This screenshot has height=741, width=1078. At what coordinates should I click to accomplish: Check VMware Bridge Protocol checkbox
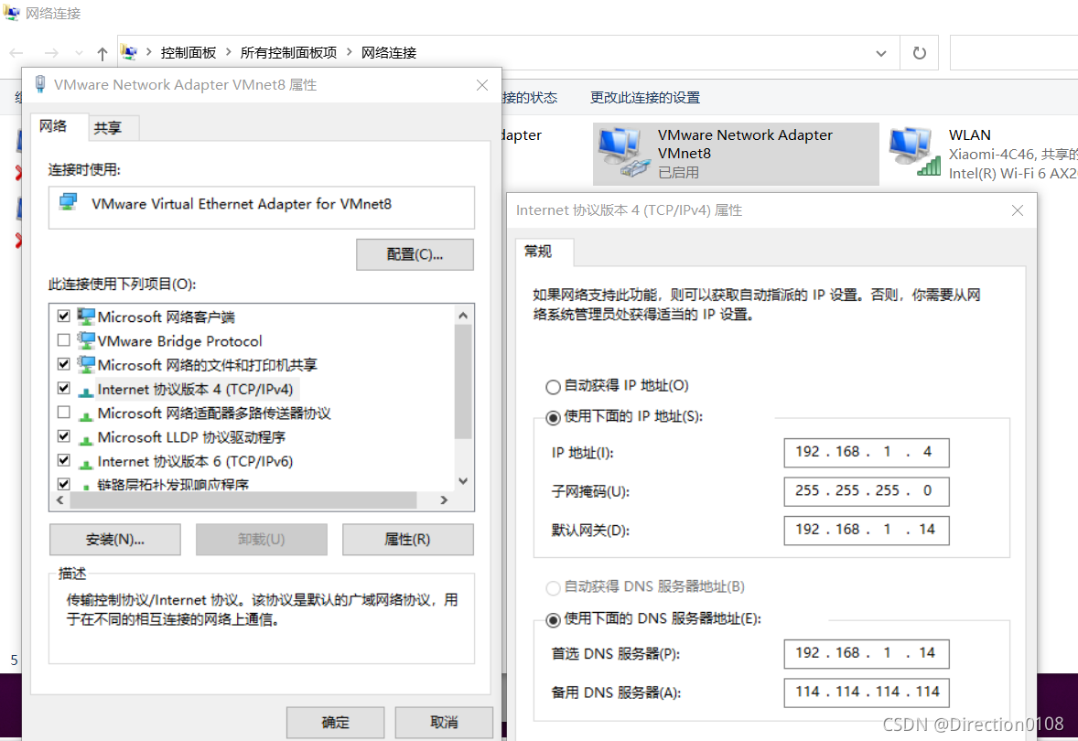(x=64, y=340)
